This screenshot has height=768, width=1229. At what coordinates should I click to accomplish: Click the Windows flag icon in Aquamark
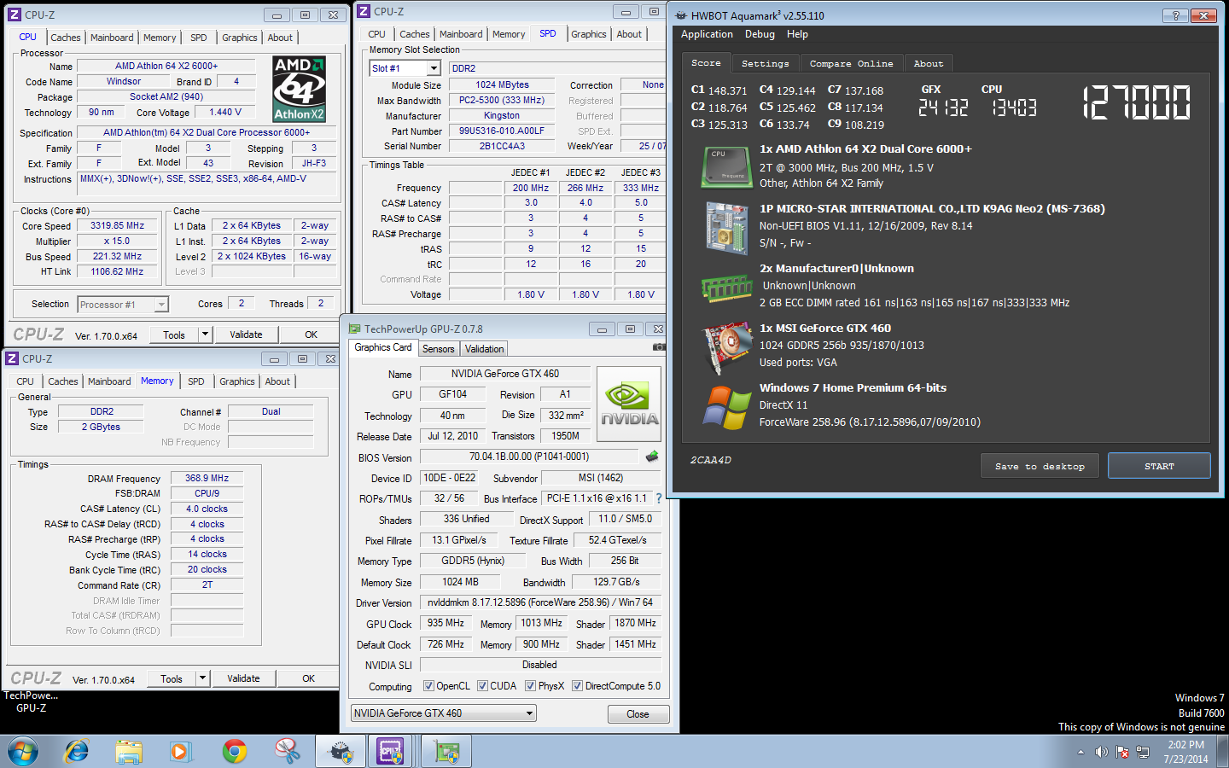[x=726, y=407]
